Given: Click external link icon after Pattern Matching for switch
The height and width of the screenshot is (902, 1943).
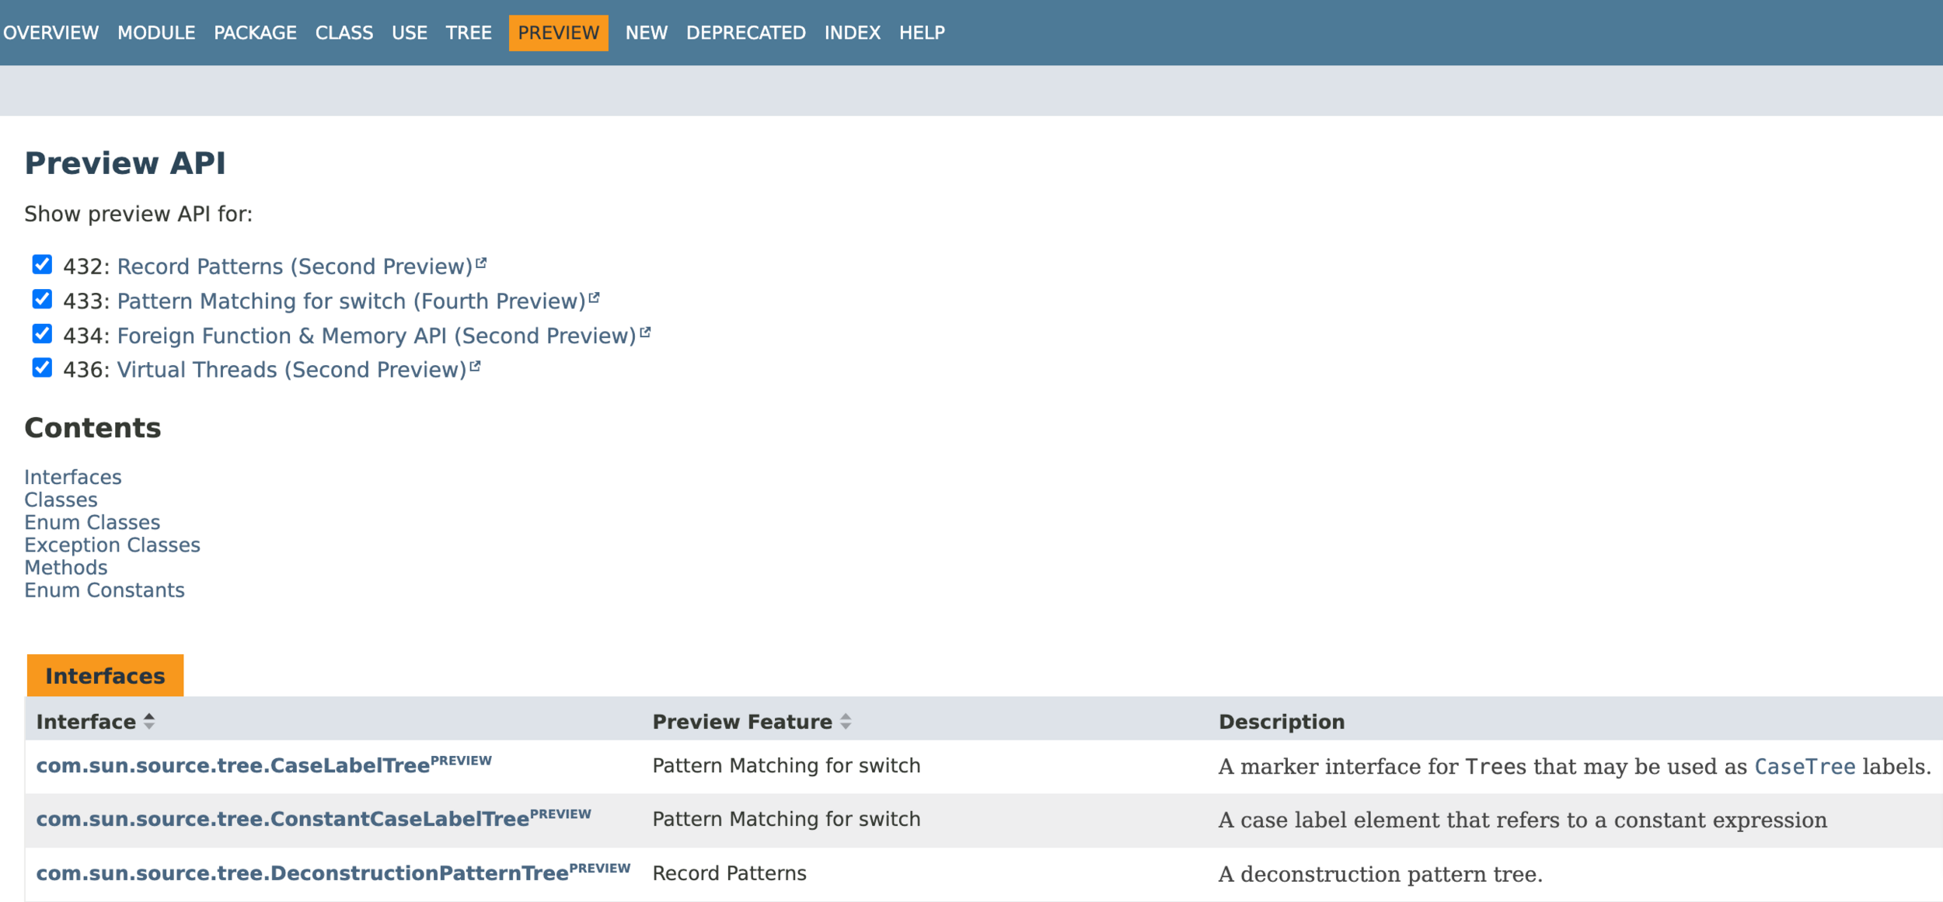Looking at the screenshot, I should [594, 298].
